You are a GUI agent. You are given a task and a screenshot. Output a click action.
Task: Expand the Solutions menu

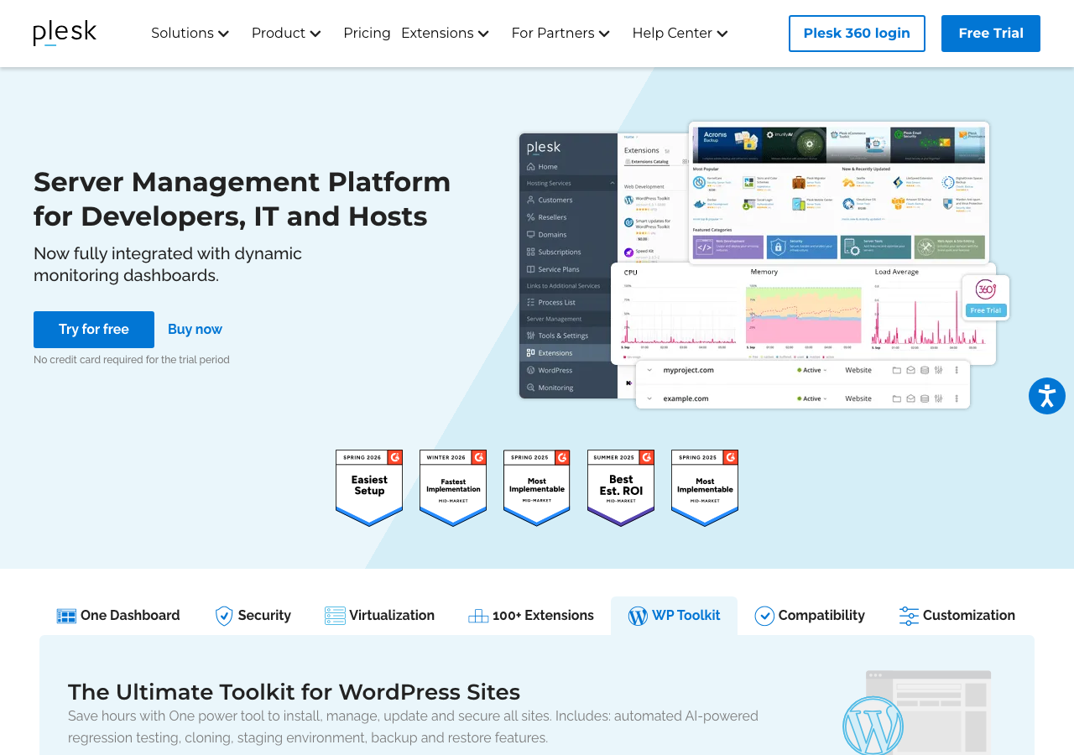(x=190, y=34)
